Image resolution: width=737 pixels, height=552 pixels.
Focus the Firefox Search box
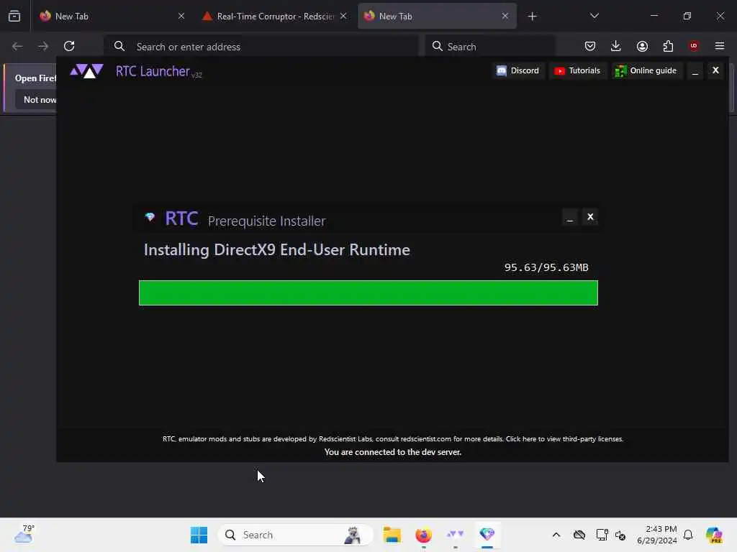[489, 47]
